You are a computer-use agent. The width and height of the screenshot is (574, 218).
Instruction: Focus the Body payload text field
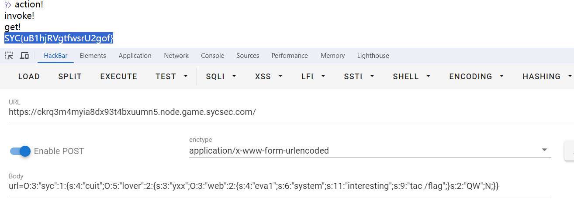click(280, 186)
